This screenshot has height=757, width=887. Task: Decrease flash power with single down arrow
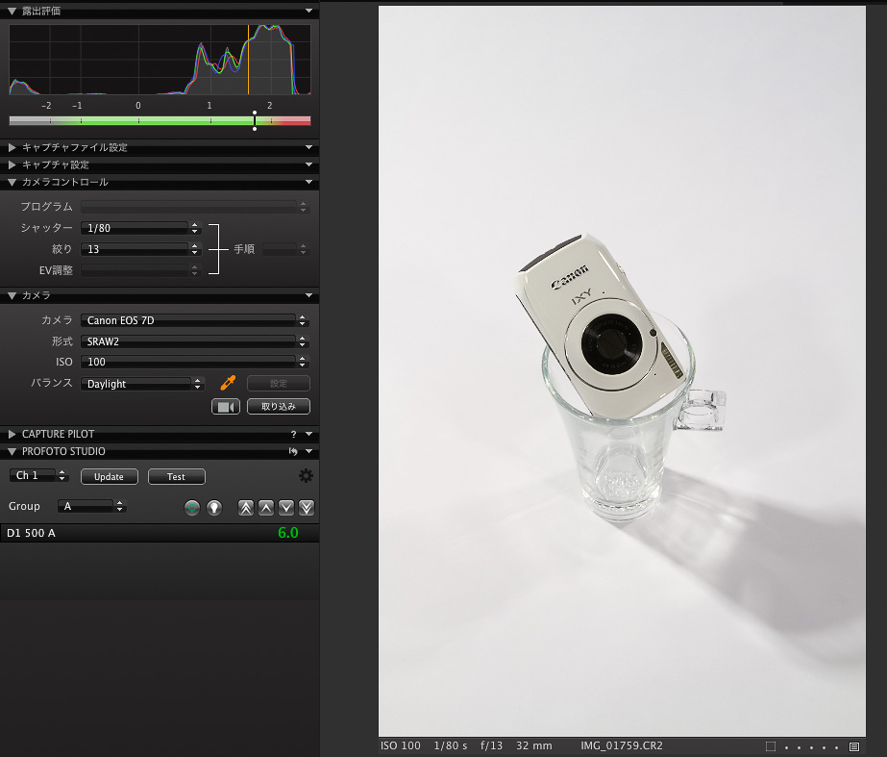(286, 507)
